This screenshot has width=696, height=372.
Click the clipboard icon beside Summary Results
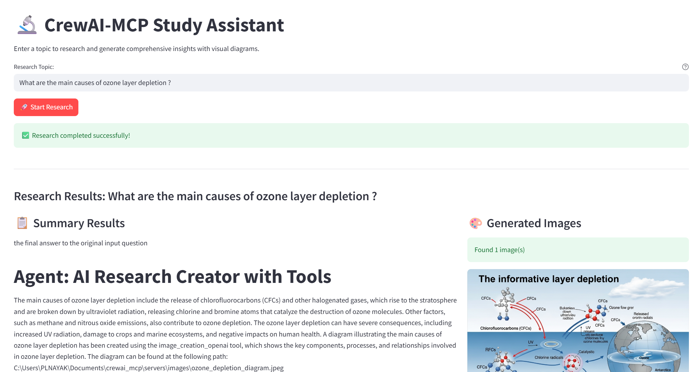click(22, 223)
